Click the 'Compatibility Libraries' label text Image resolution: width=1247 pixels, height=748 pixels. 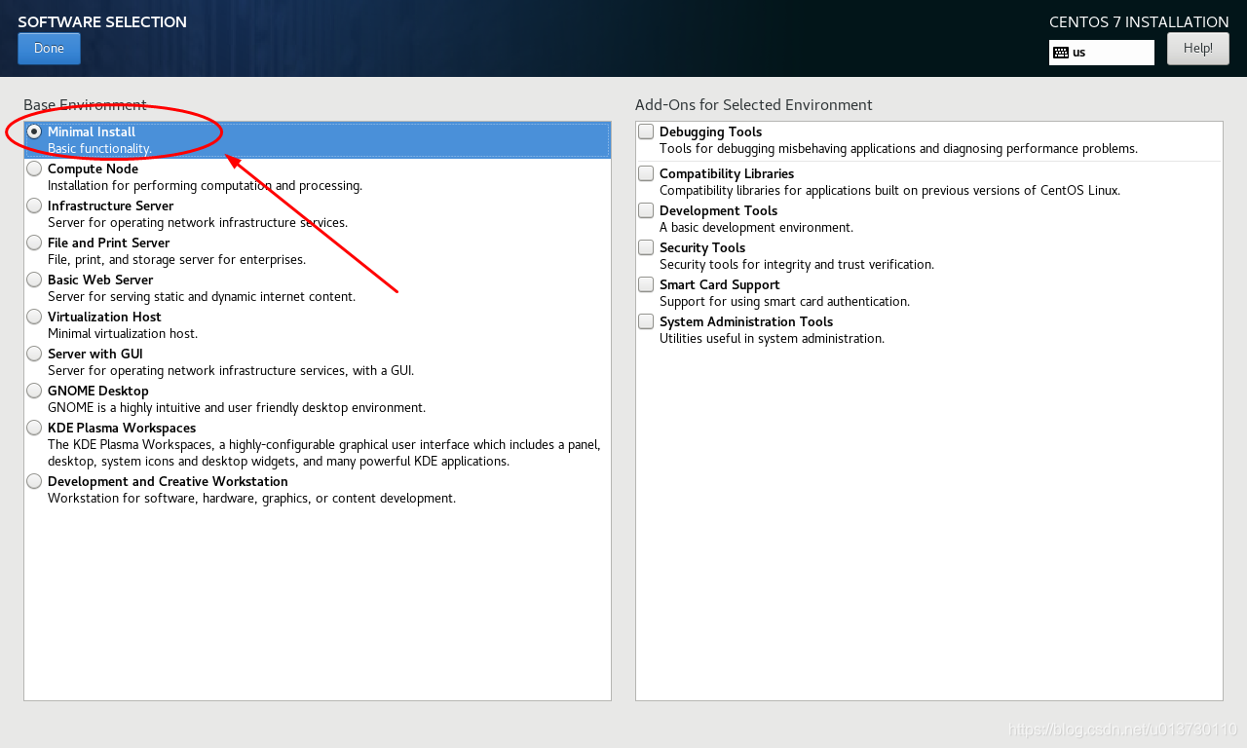point(727,173)
